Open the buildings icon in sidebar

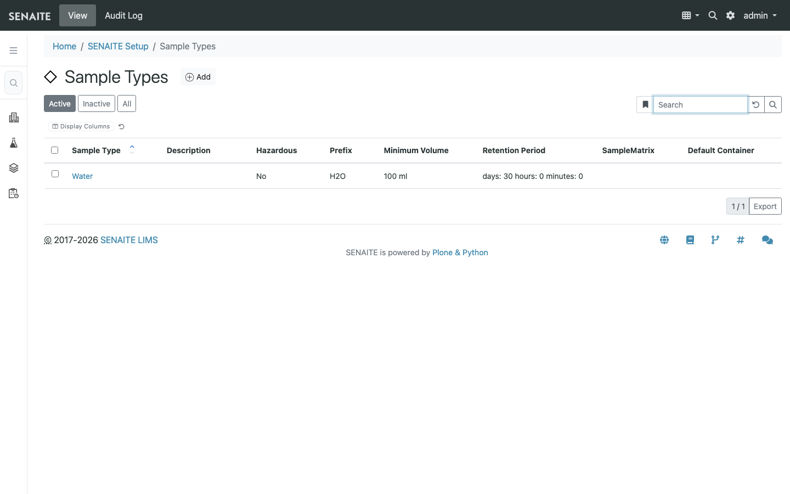[x=14, y=117]
